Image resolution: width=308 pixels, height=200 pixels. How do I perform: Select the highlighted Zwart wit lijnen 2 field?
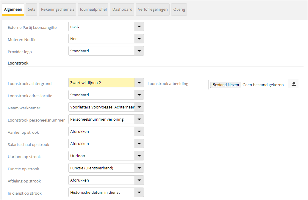coord(101,82)
